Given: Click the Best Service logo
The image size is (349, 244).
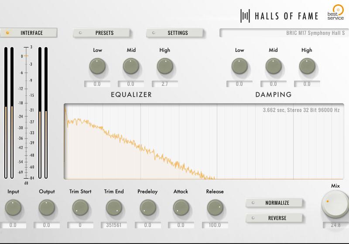Looking at the screenshot, I should (x=336, y=12).
